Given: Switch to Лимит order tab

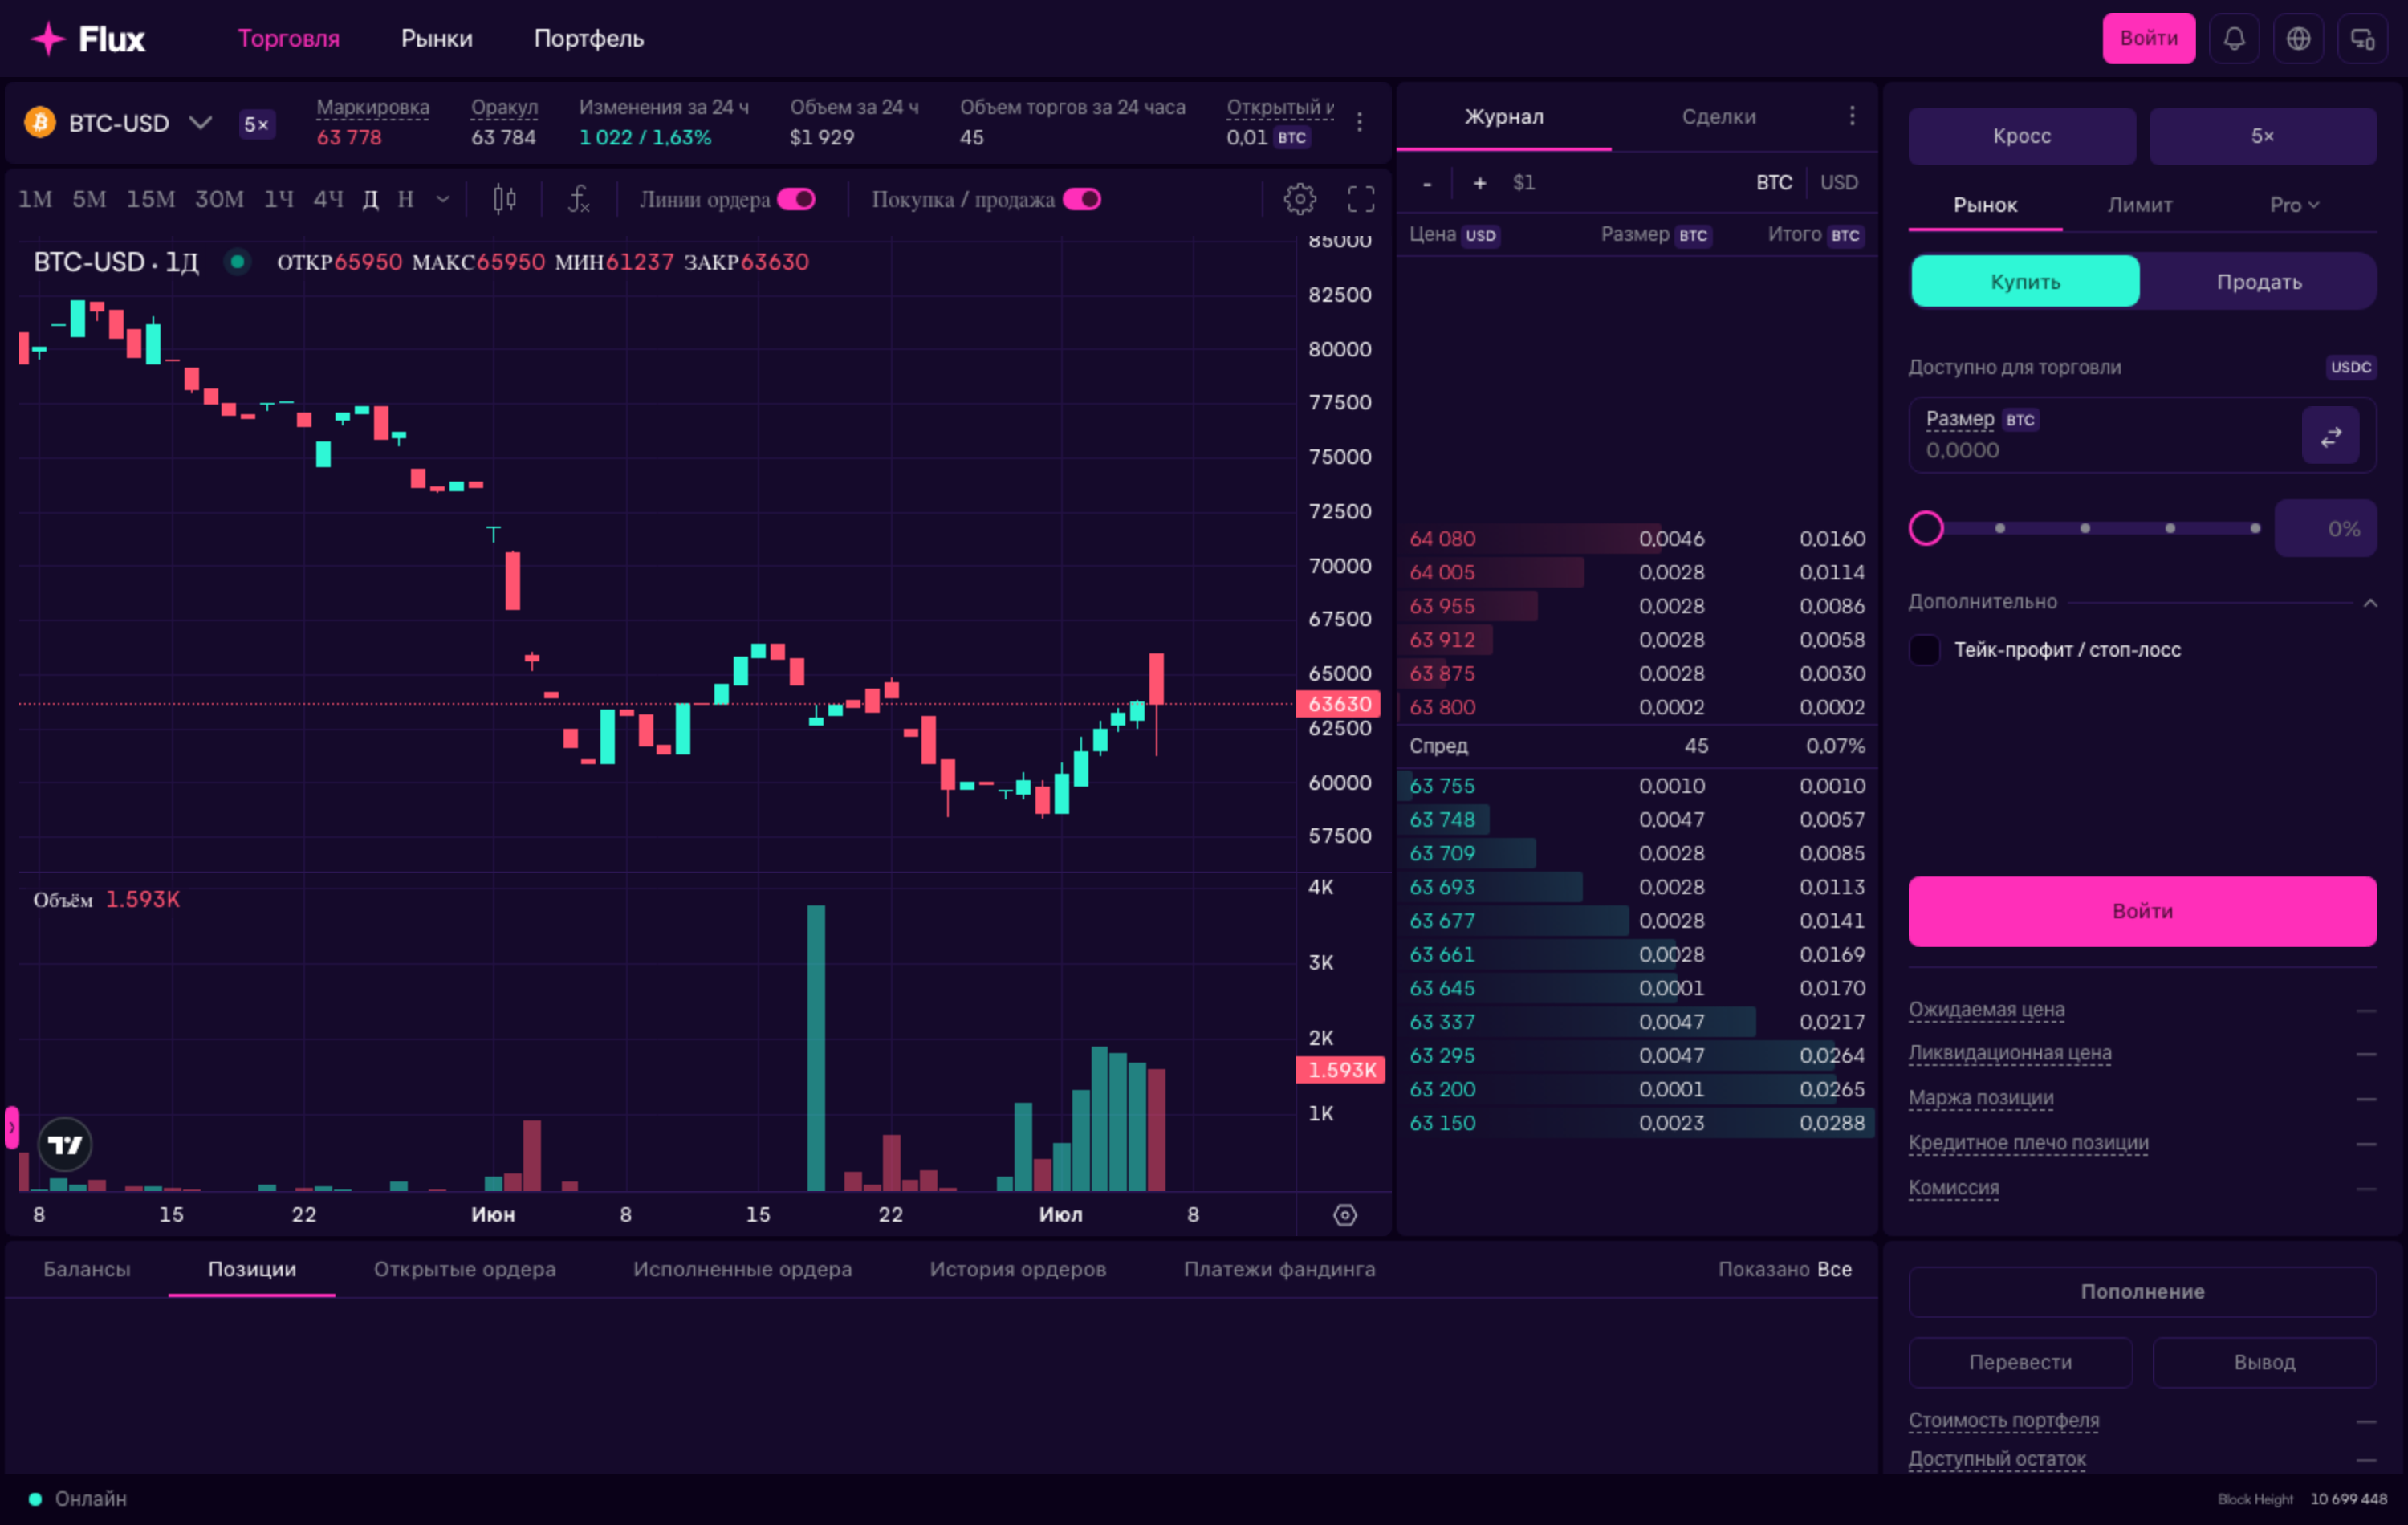Looking at the screenshot, I should [2139, 205].
